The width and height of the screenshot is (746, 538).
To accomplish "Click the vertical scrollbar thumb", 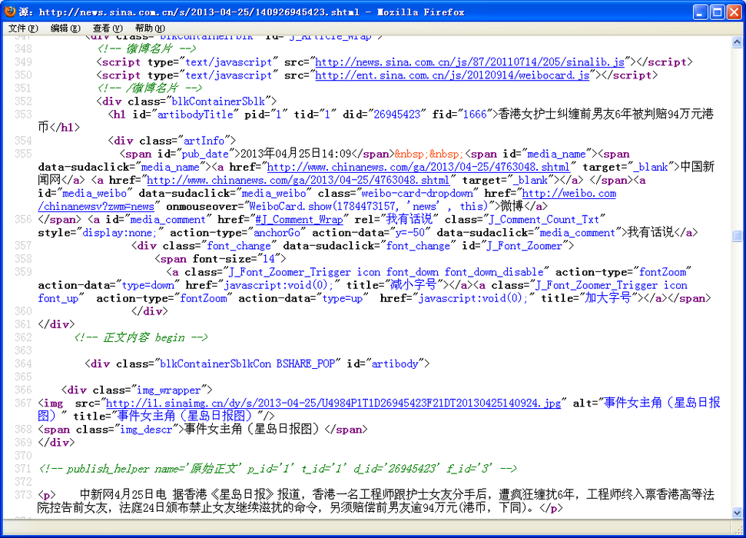I will (738, 237).
